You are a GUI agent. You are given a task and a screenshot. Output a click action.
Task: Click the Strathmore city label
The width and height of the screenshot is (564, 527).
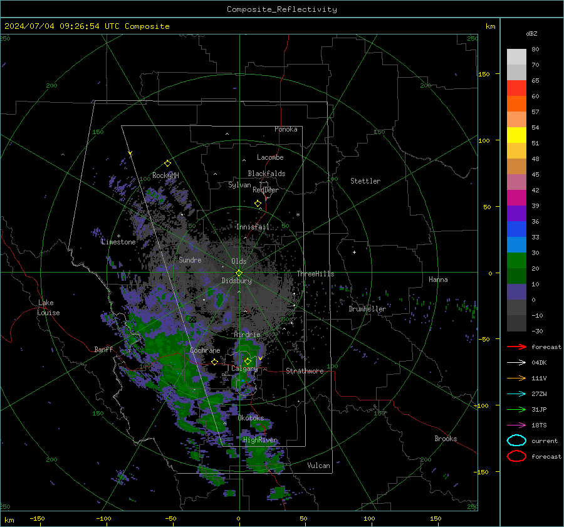tap(305, 371)
